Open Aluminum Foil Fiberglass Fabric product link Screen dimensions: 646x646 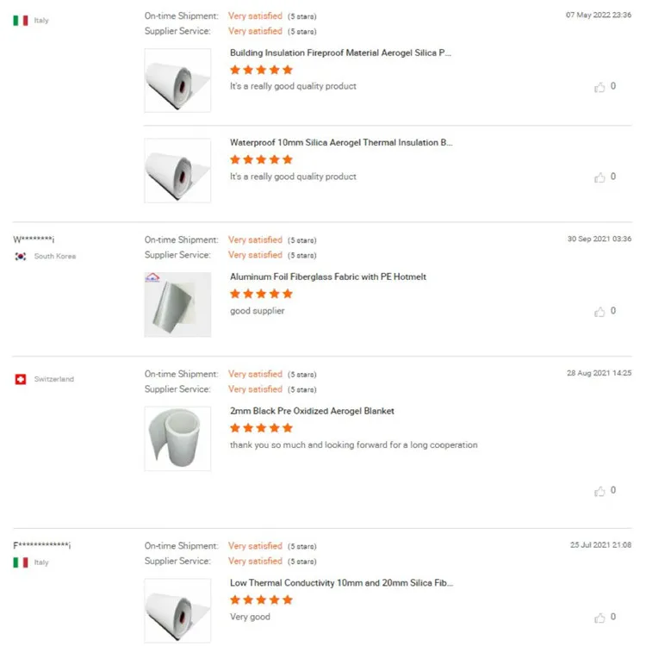[327, 277]
